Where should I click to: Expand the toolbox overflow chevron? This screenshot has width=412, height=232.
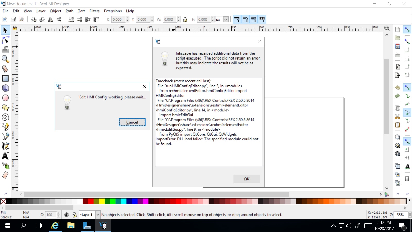(x=6, y=194)
